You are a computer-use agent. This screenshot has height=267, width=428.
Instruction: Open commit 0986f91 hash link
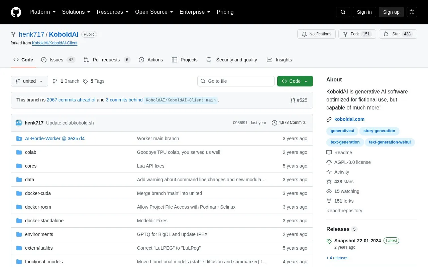(x=240, y=123)
